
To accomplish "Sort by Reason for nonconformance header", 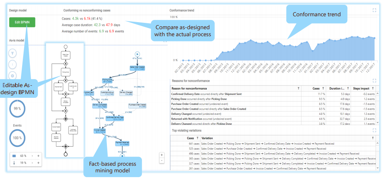I will (189, 88).
